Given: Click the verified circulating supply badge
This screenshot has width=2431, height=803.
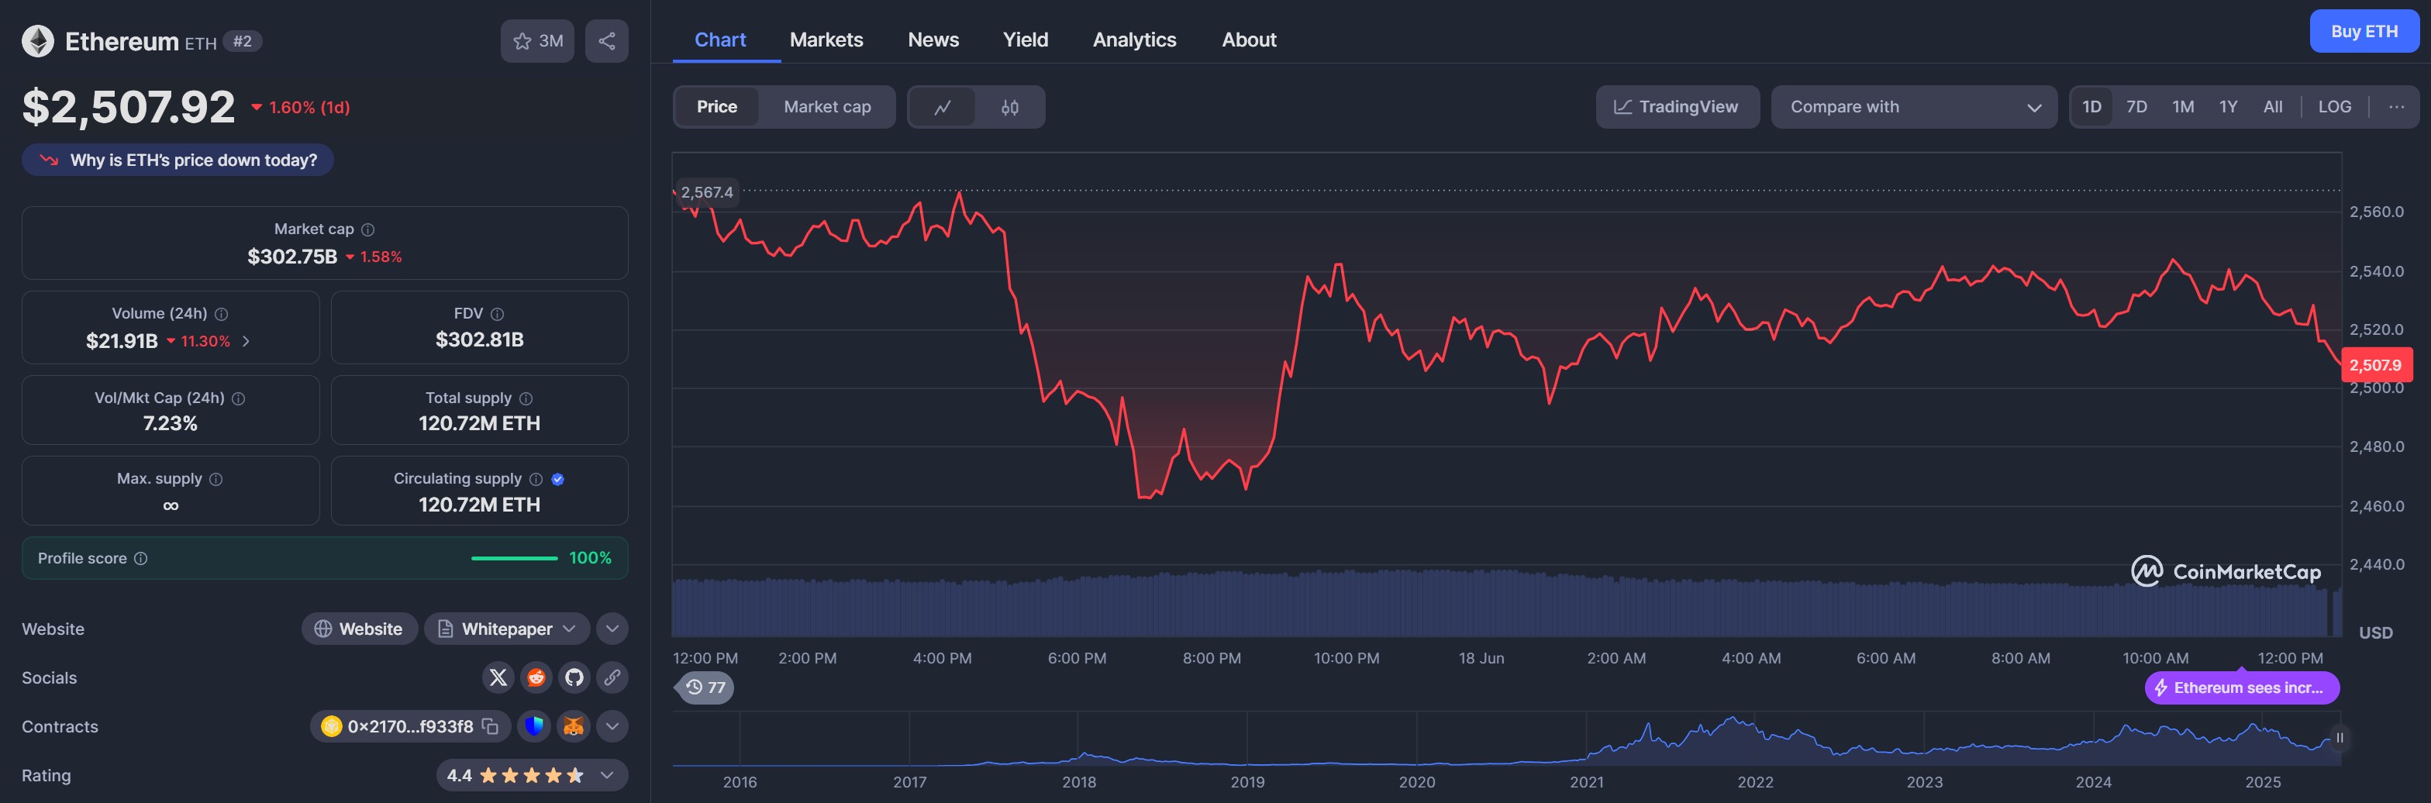Looking at the screenshot, I should (557, 479).
